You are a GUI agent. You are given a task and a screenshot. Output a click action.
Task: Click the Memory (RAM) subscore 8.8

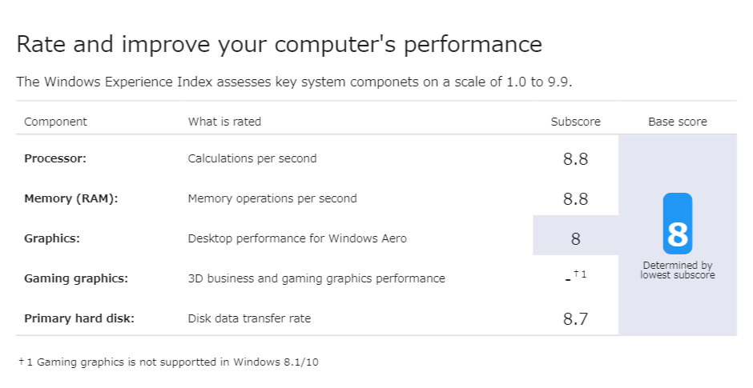575,199
